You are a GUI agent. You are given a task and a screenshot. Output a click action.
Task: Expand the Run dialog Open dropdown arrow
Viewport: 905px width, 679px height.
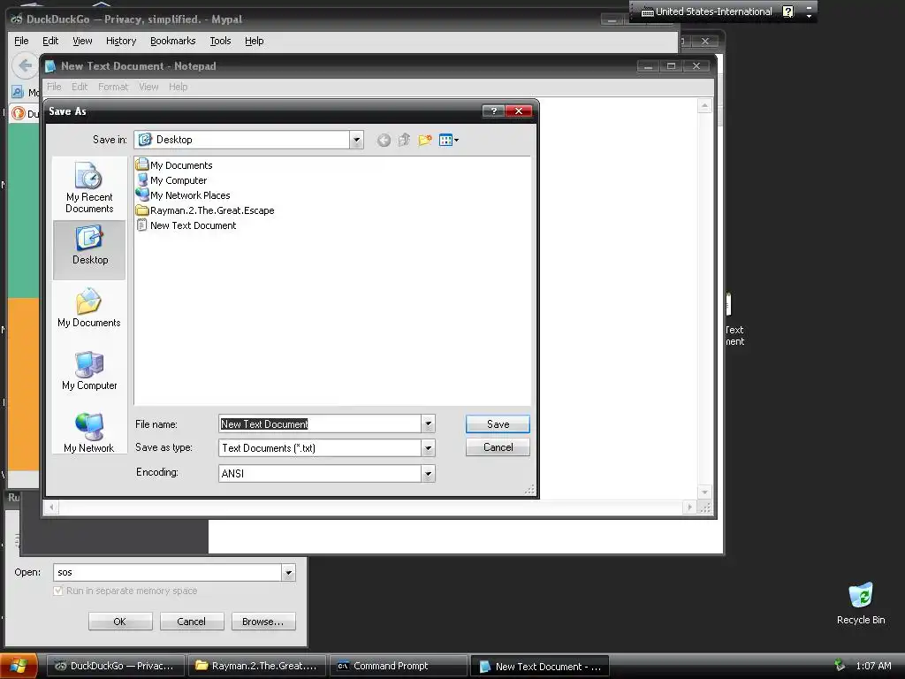pyautogui.click(x=288, y=572)
